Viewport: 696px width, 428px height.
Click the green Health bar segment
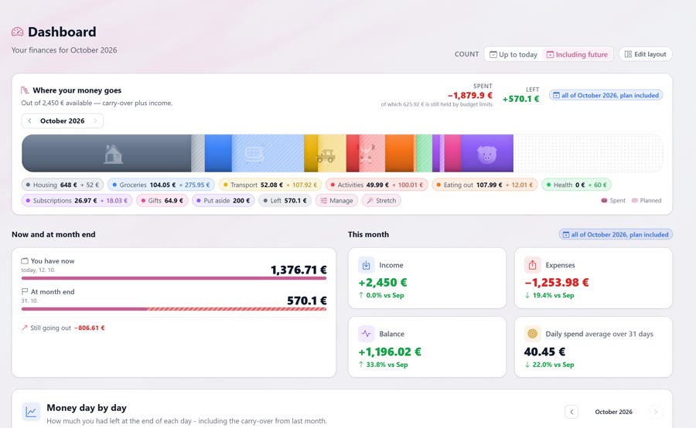424,154
